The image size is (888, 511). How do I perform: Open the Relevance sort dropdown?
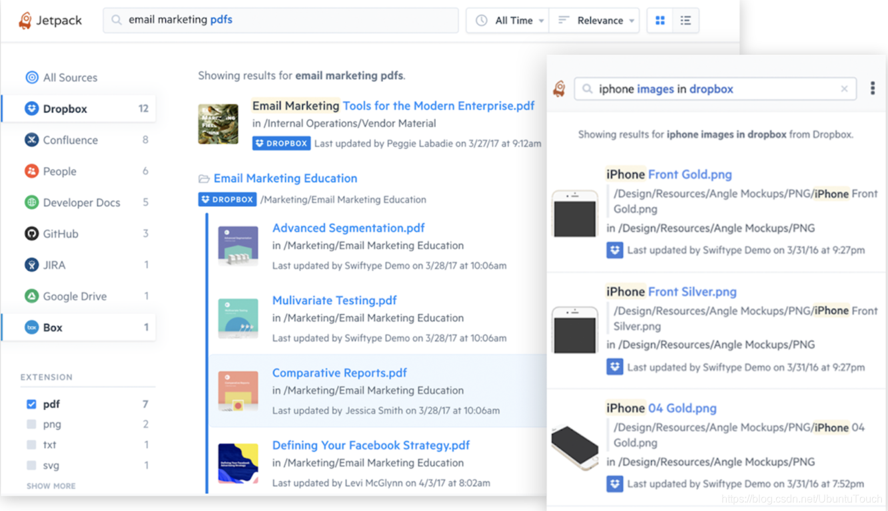click(595, 21)
